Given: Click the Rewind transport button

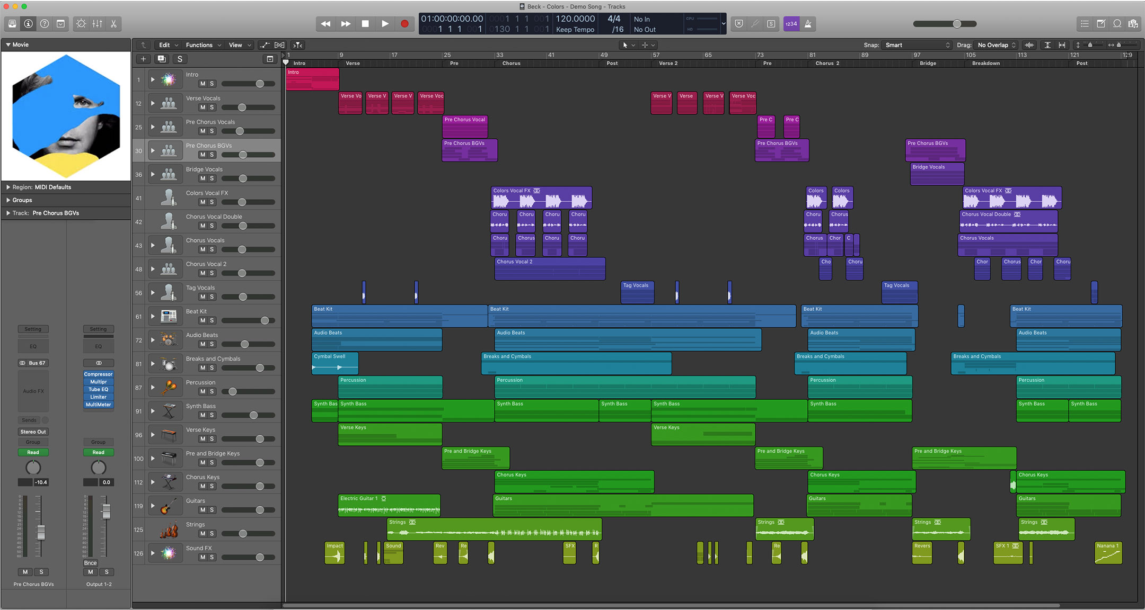Looking at the screenshot, I should (x=325, y=24).
